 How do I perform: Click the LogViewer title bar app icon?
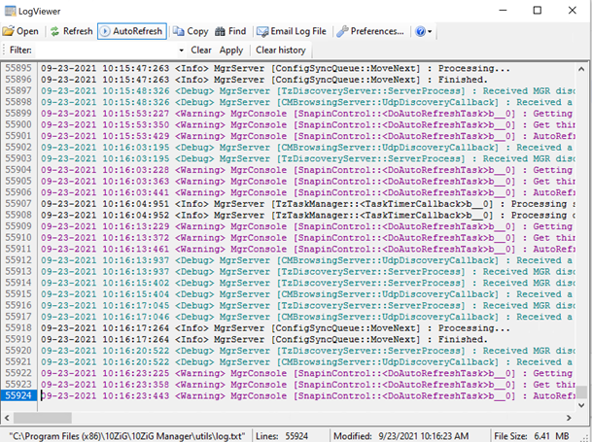(x=10, y=11)
